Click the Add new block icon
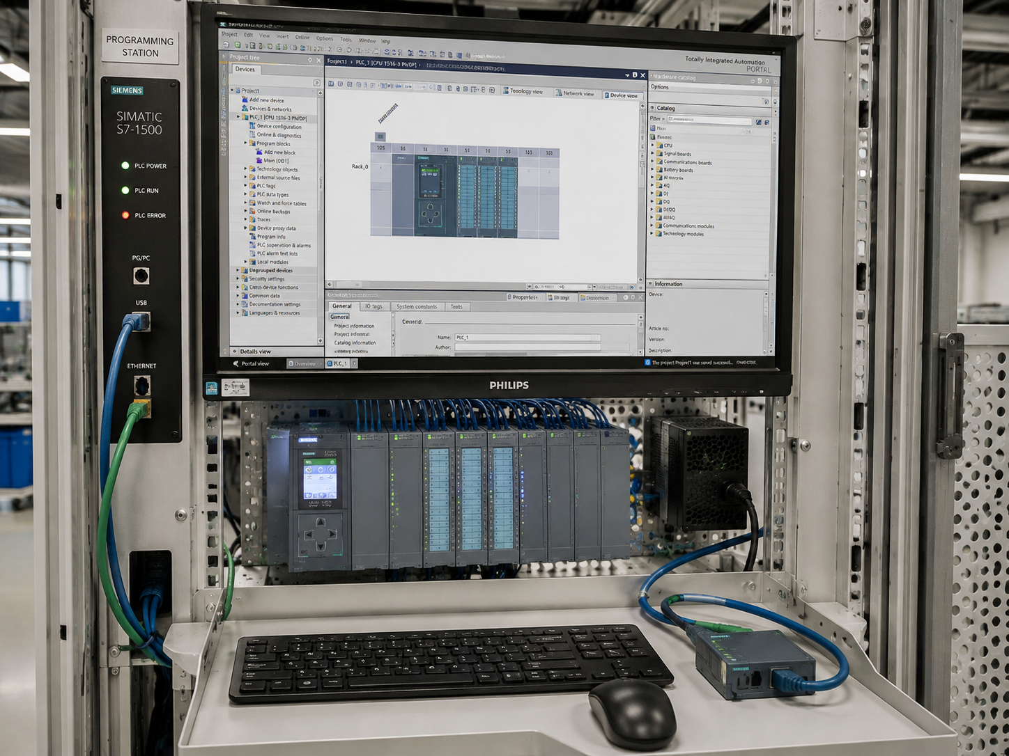 pyautogui.click(x=259, y=152)
